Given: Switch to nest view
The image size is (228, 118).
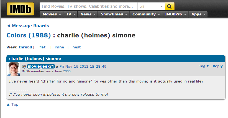Looking at the screenshot, I should pyautogui.click(x=76, y=47).
